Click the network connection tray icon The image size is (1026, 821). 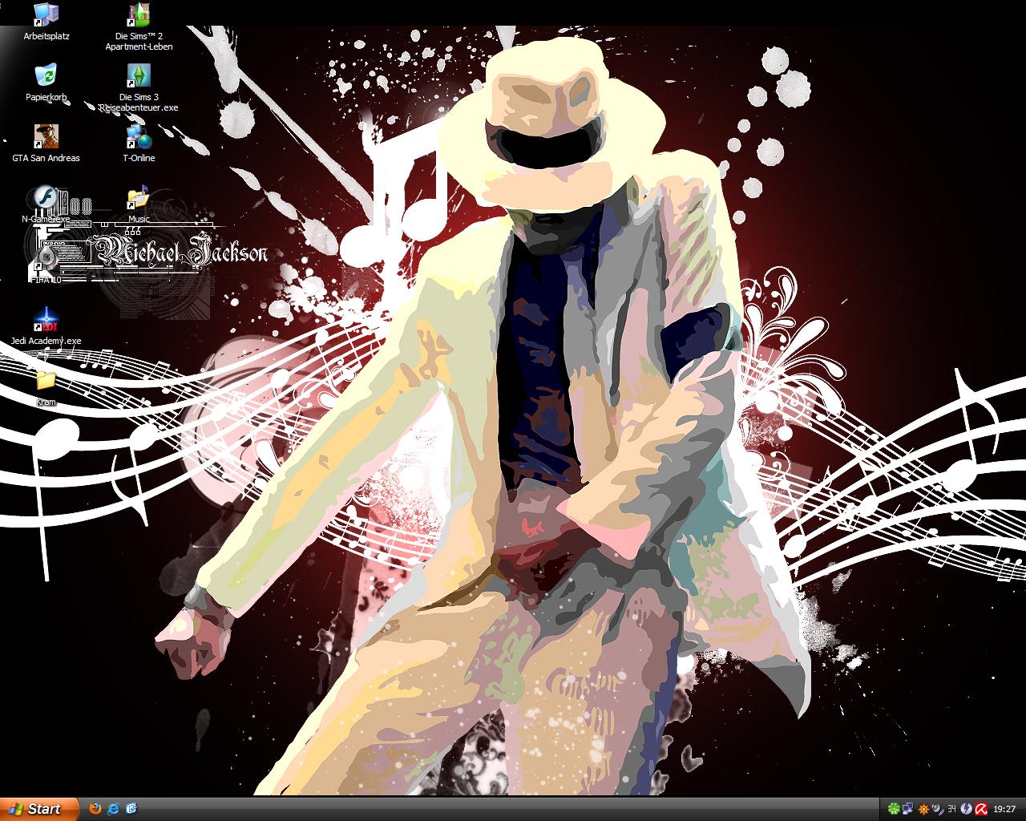(x=907, y=809)
